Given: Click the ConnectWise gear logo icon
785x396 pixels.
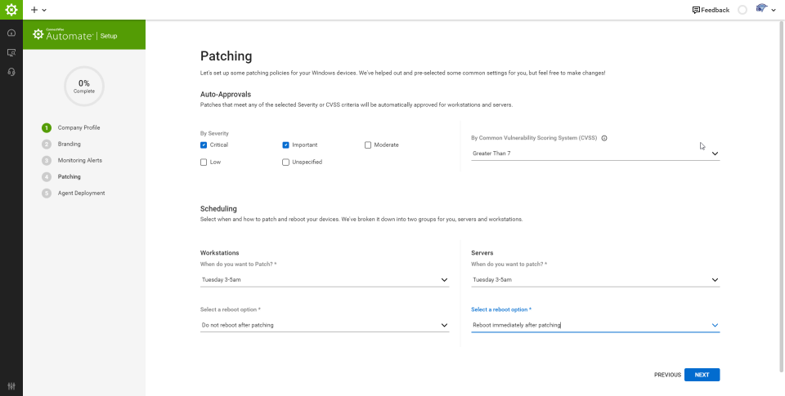Looking at the screenshot, I should 11,10.
